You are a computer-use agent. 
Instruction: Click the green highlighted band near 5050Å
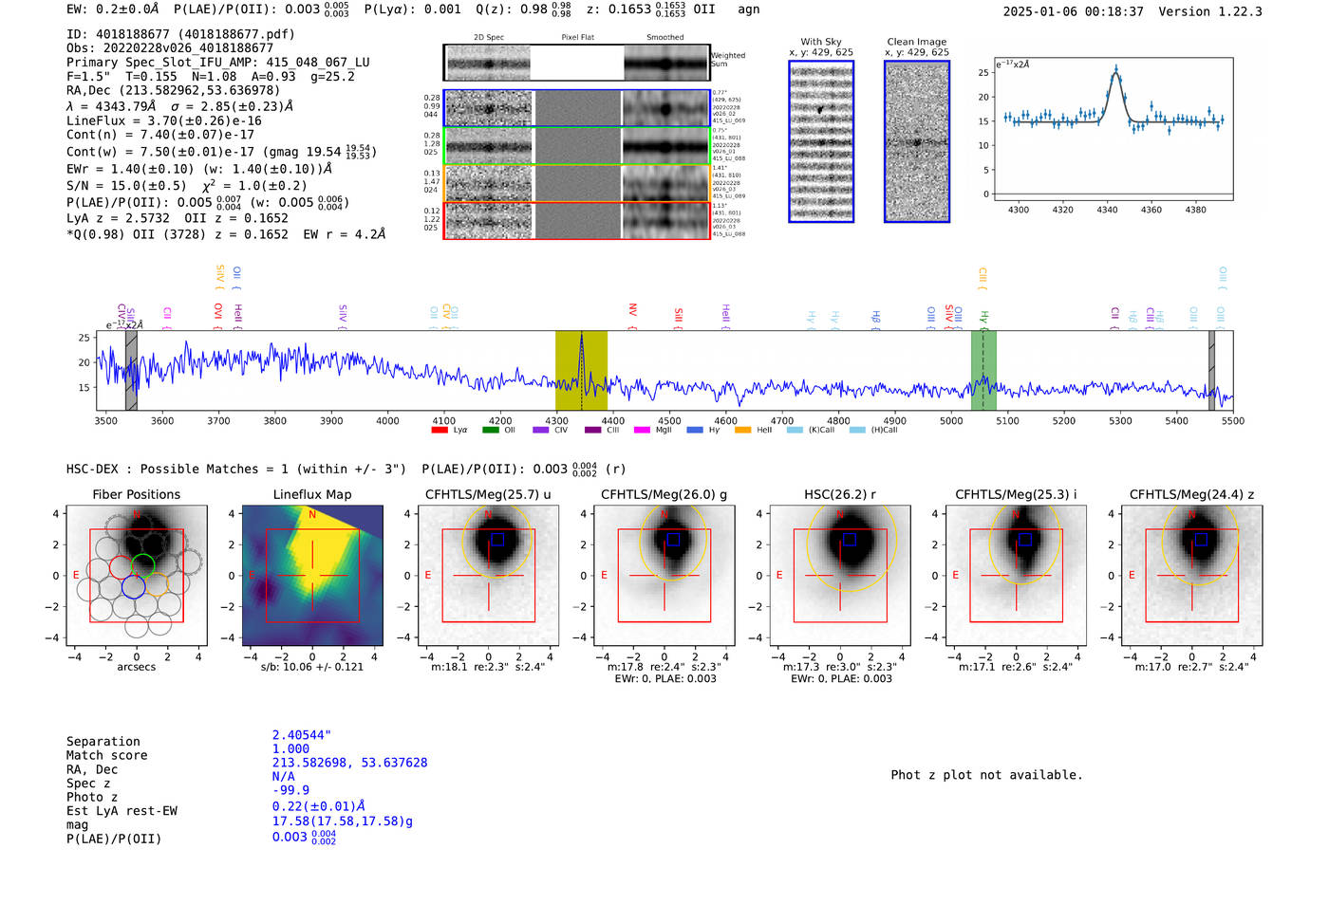point(983,371)
